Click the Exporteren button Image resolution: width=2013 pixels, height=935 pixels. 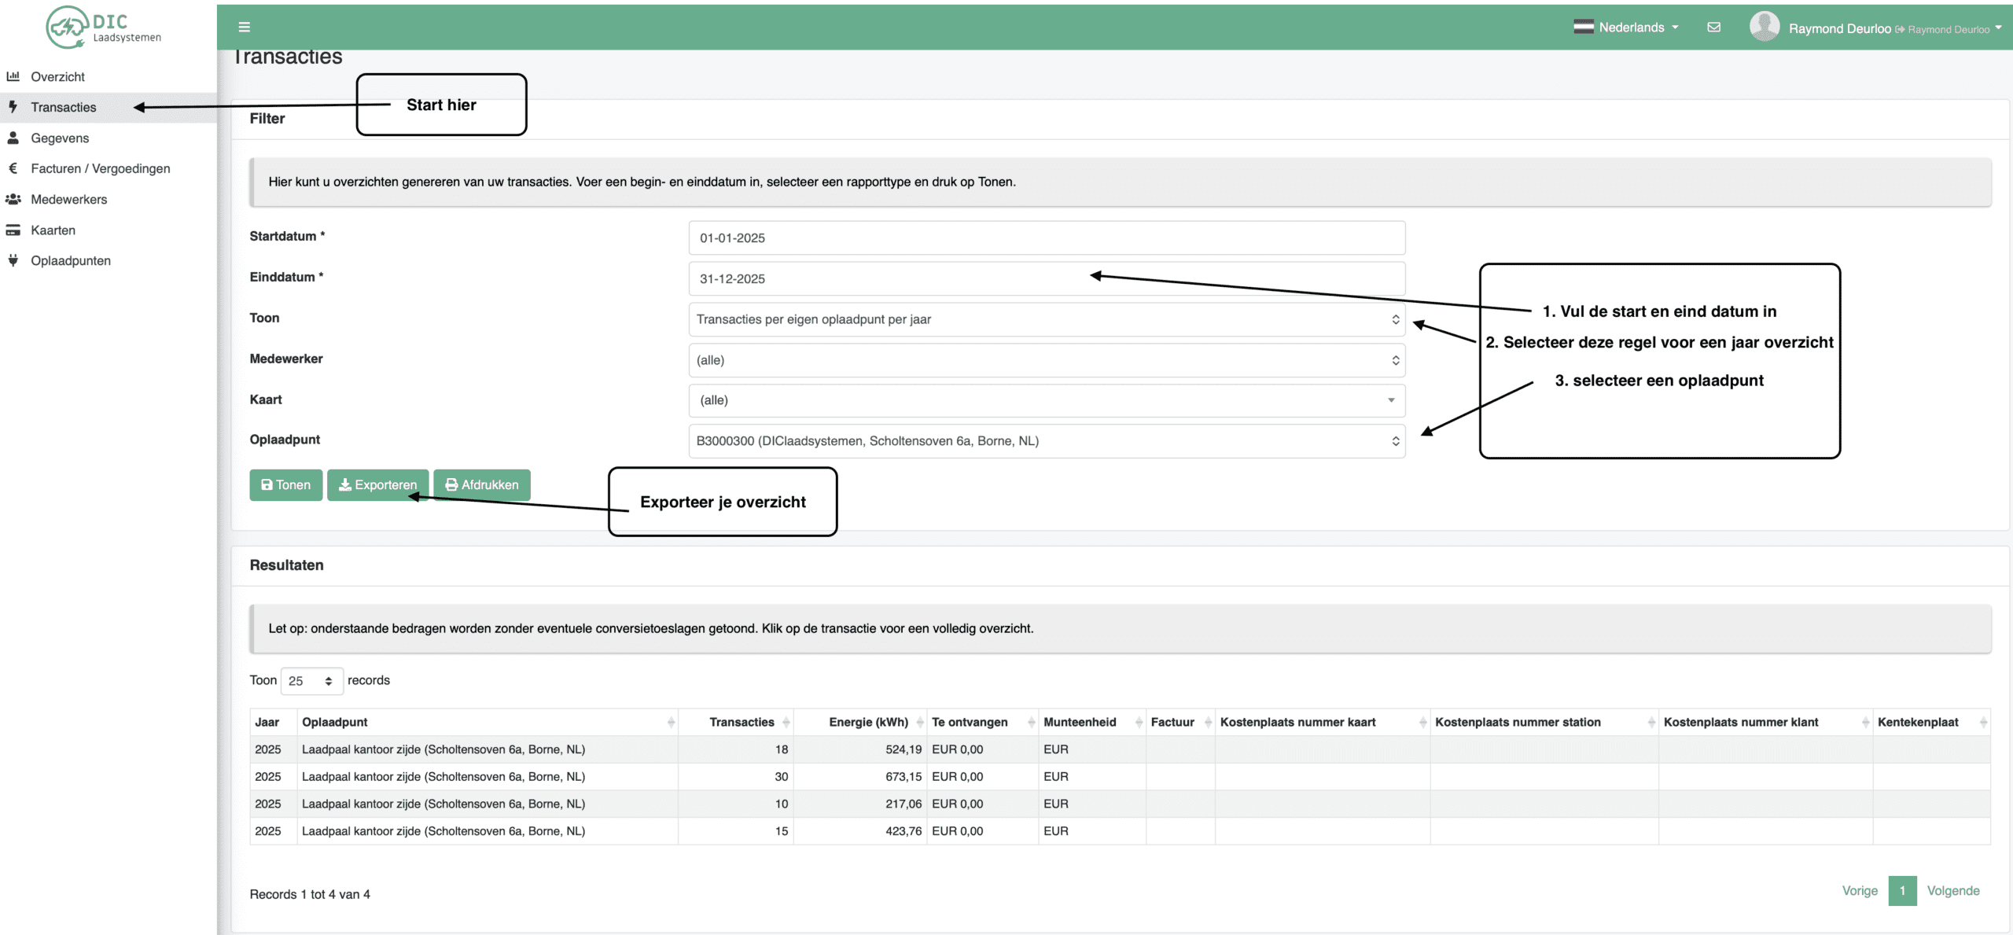(x=377, y=485)
